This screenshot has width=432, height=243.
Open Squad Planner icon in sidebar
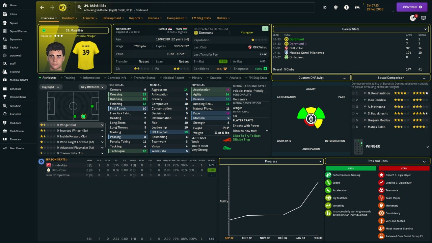(5, 31)
